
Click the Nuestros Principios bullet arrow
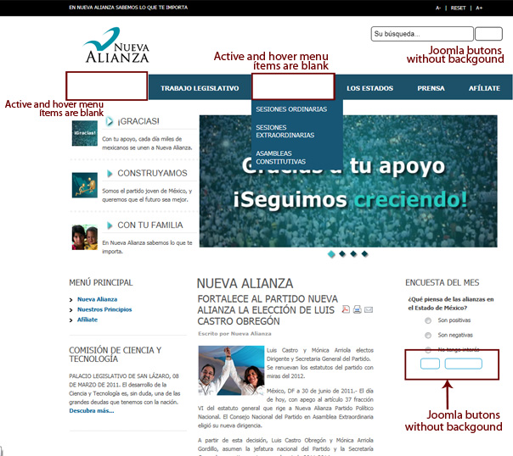71,309
